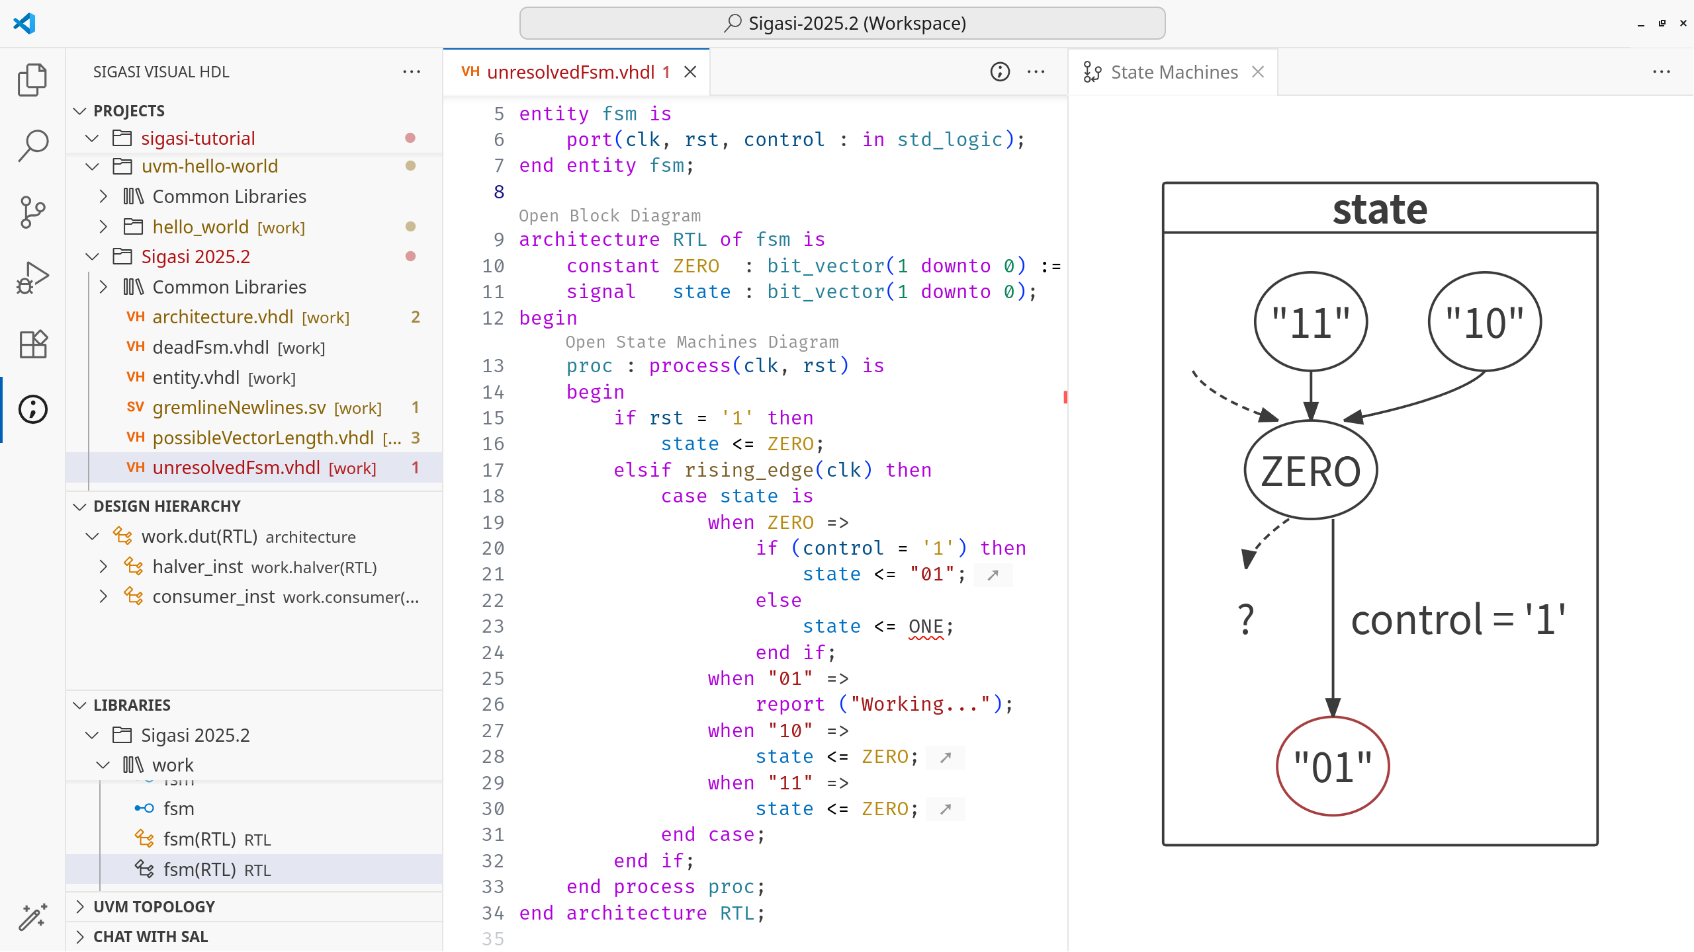Select Sigasi 2025.2 in Libraries
The width and height of the screenshot is (1694, 952).
tap(254, 735)
